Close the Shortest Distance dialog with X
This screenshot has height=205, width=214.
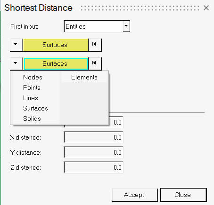coord(206,8)
